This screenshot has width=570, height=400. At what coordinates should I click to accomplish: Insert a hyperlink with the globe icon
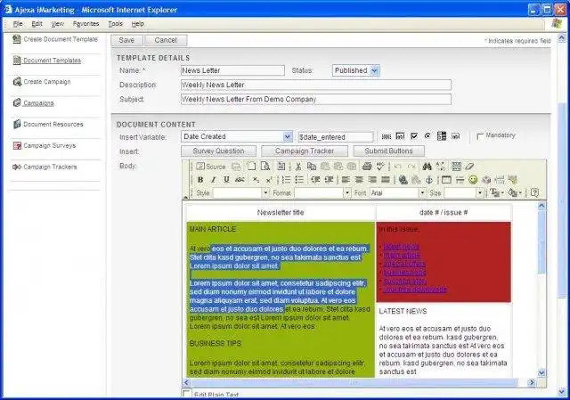(403, 180)
